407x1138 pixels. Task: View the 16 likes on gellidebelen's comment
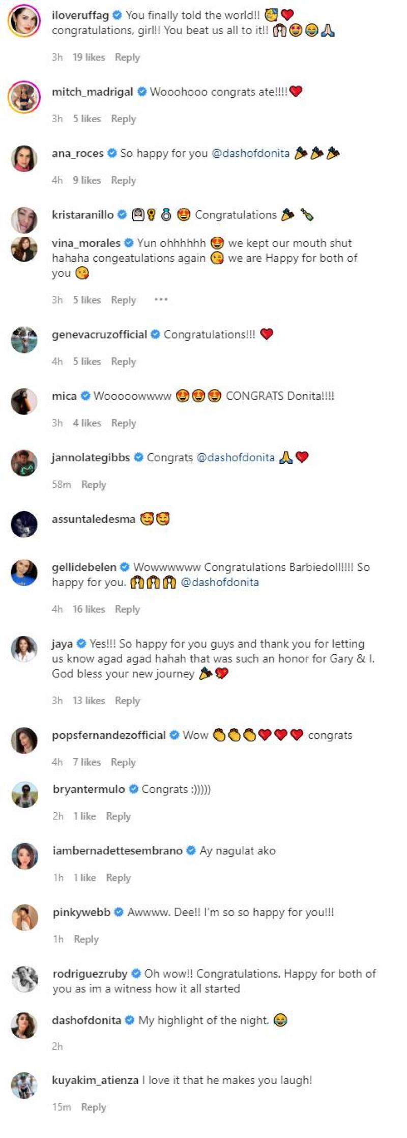(89, 609)
